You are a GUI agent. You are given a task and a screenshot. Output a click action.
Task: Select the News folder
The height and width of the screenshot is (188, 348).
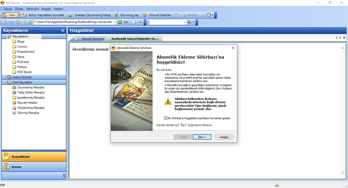pos(21,57)
